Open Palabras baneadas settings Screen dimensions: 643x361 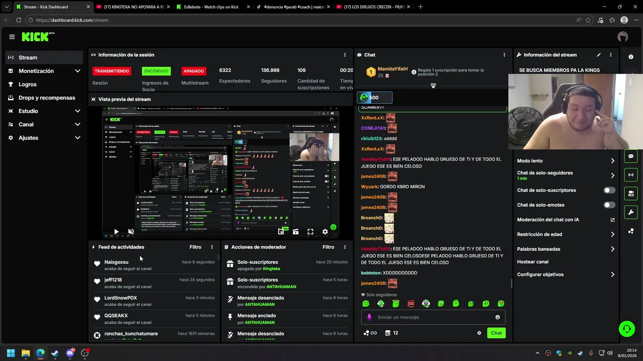[x=612, y=249]
